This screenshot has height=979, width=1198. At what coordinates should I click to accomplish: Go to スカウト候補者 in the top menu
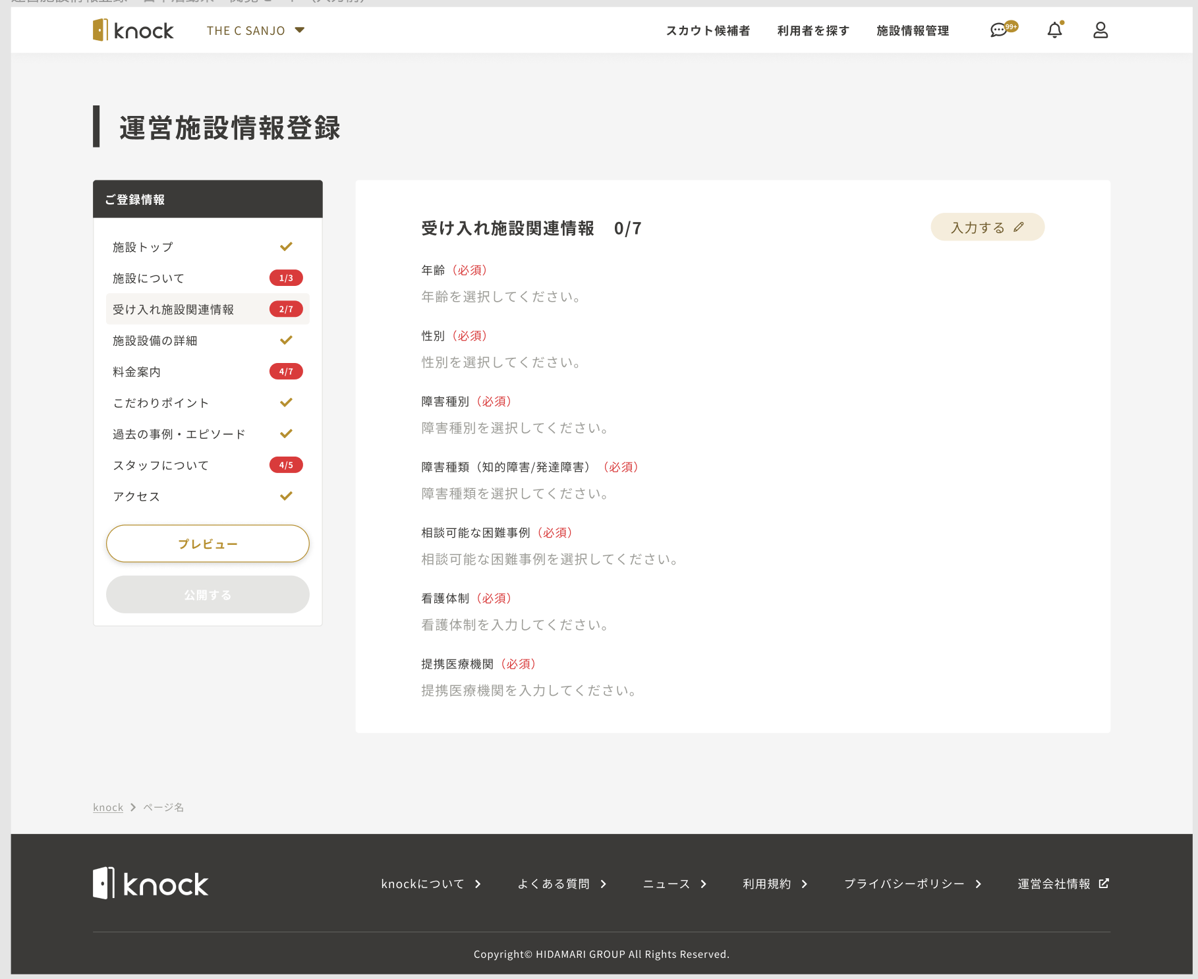(x=708, y=30)
